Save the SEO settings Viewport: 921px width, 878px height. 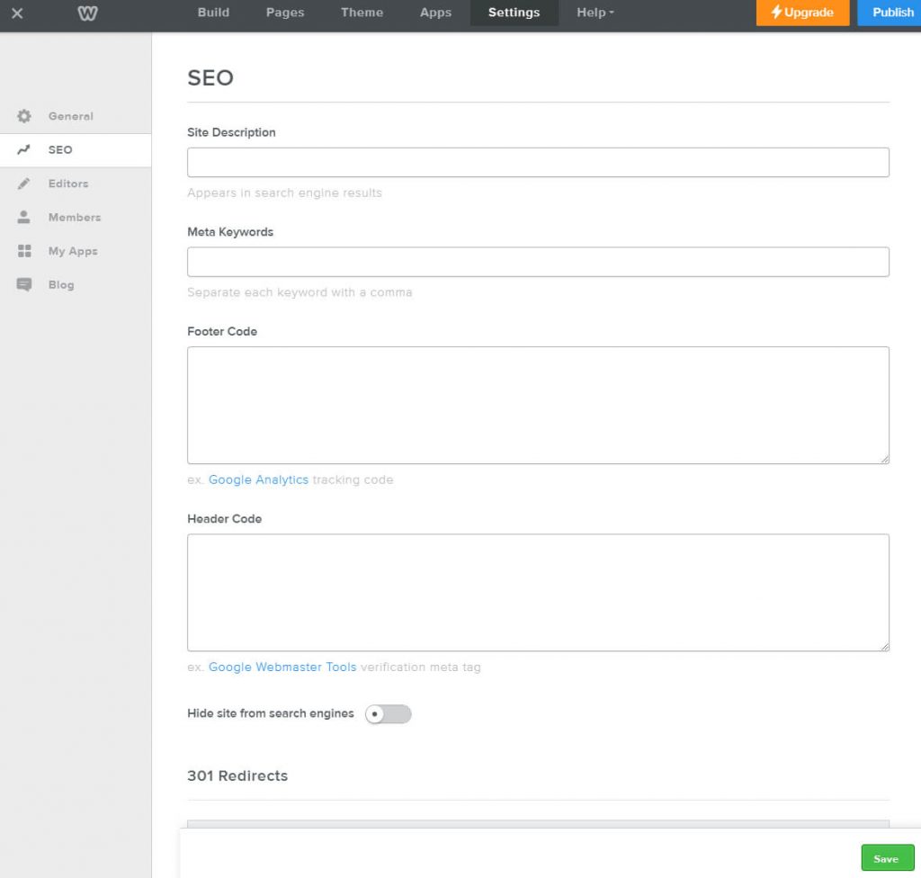pos(887,857)
